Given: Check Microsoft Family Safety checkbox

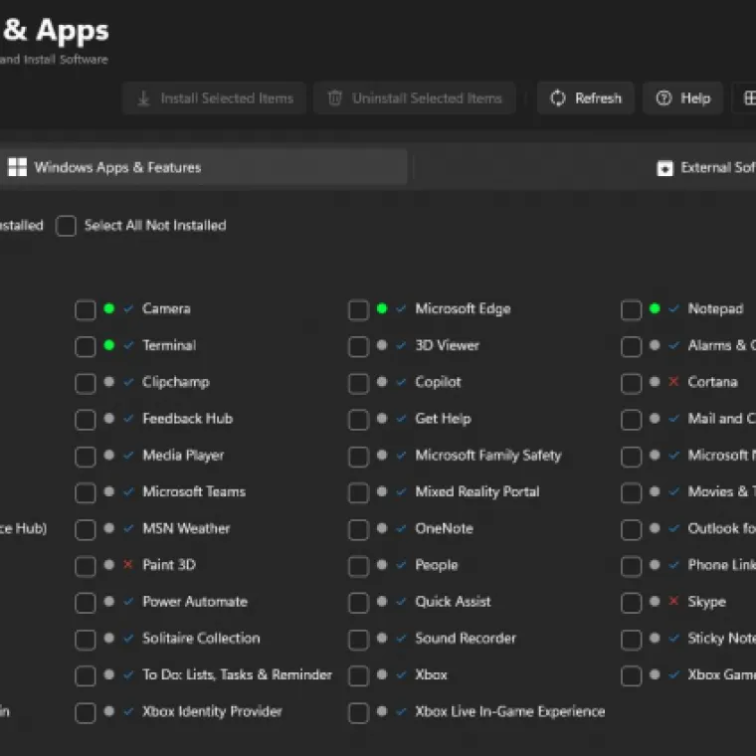Looking at the screenshot, I should tap(358, 457).
